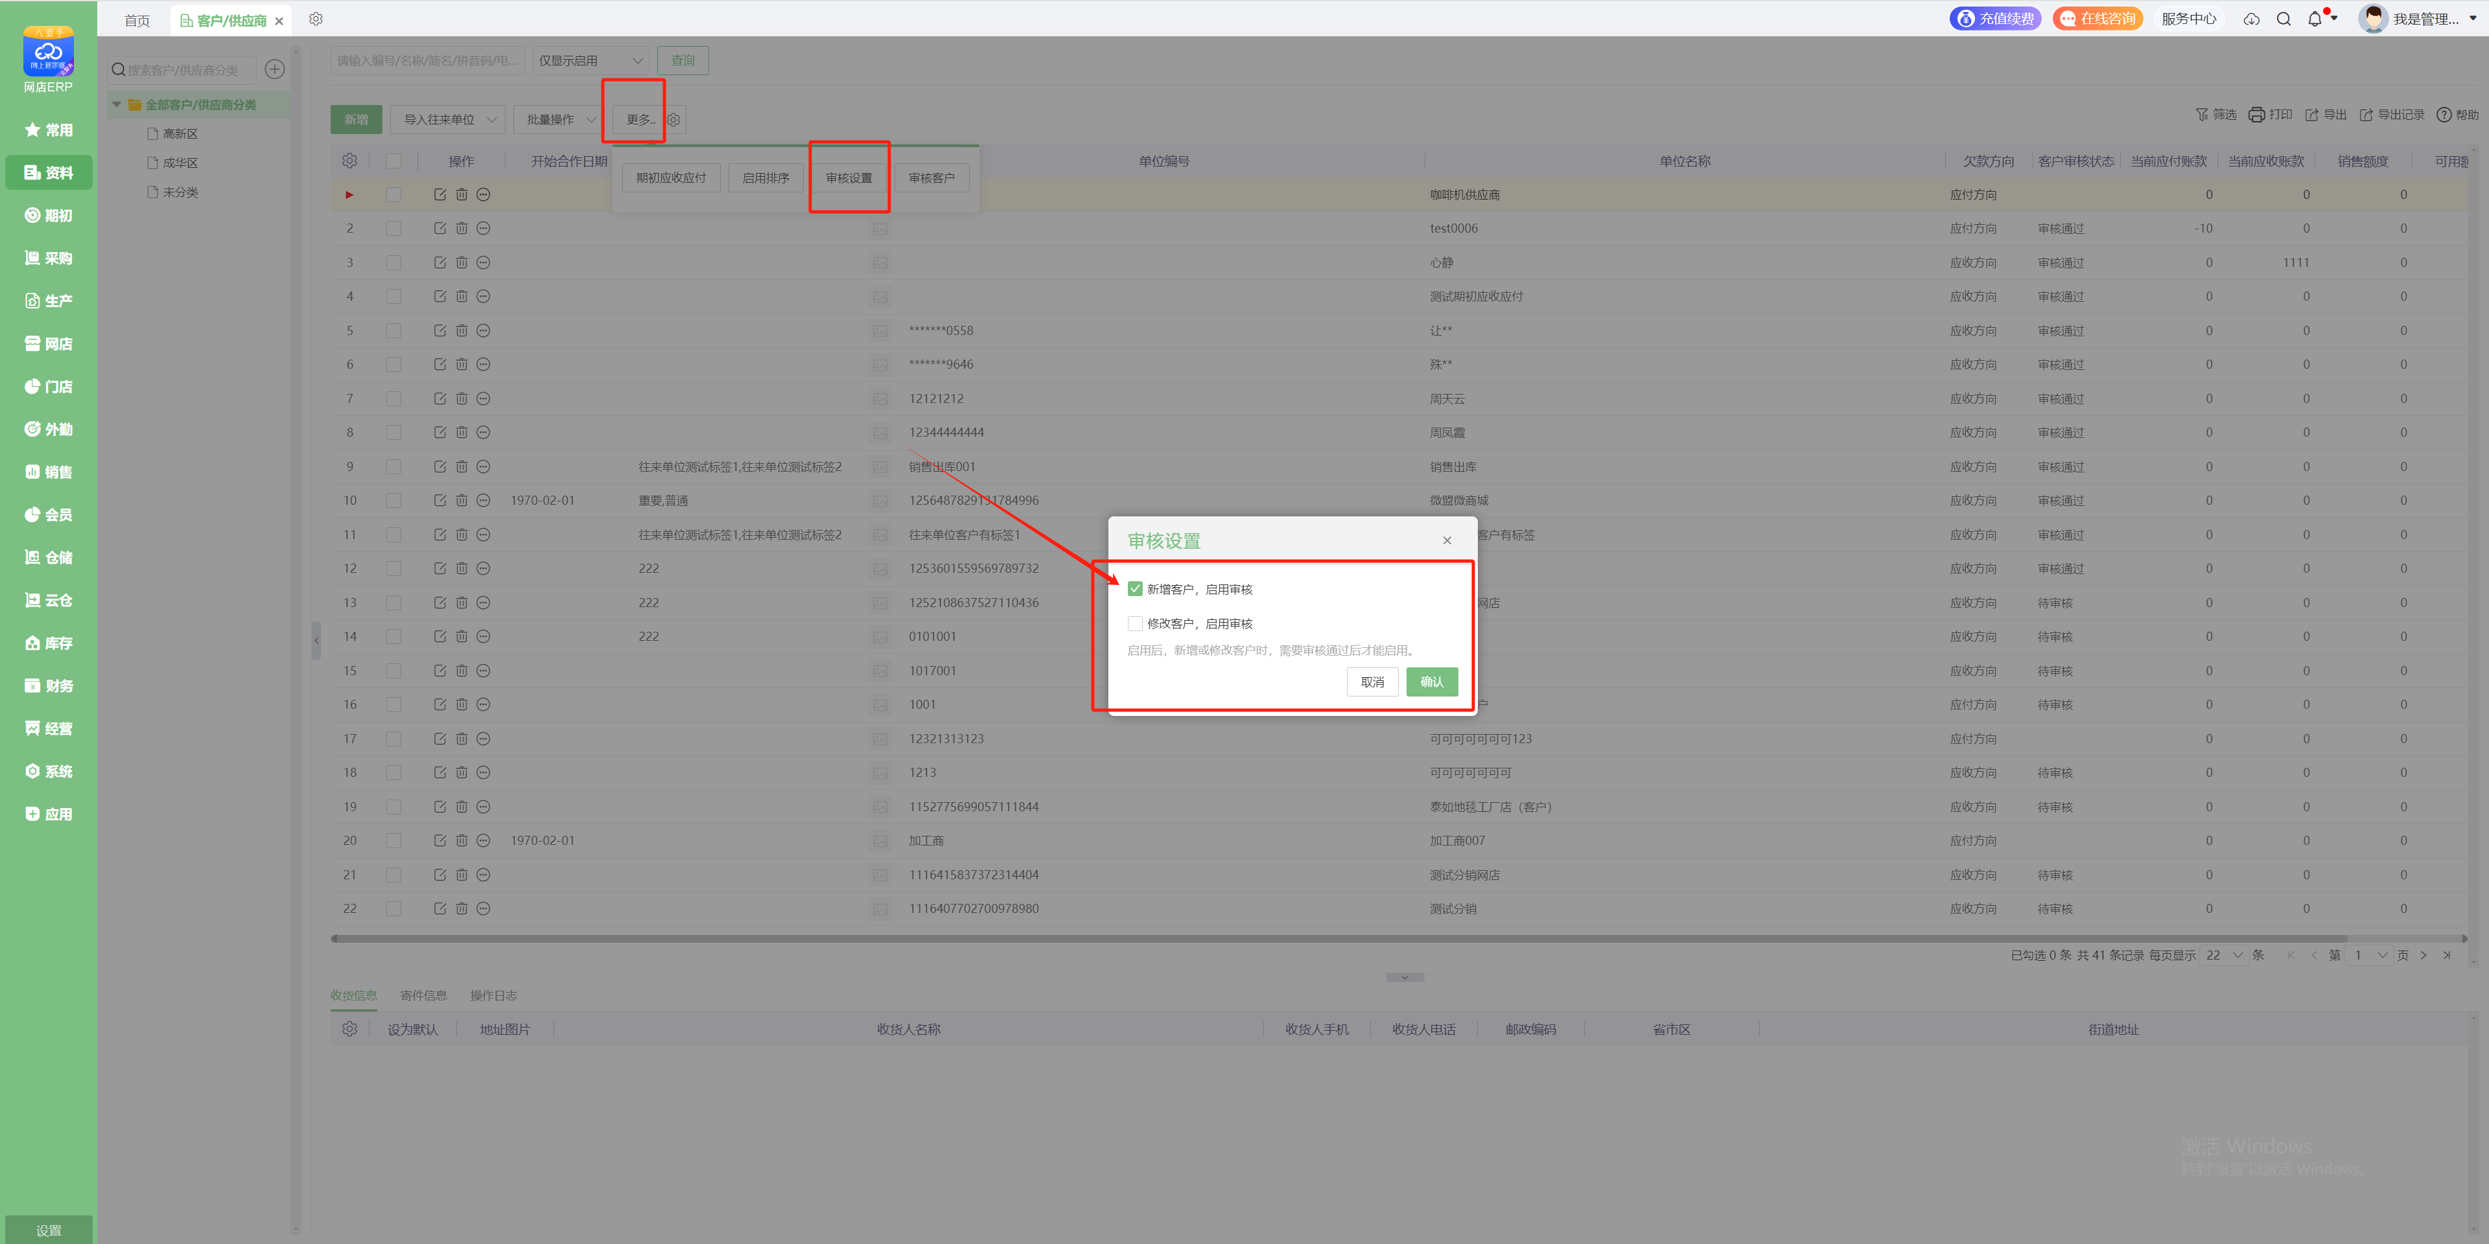Click the search magnifier icon in top bar
The height and width of the screenshot is (1244, 2489).
click(x=2283, y=18)
